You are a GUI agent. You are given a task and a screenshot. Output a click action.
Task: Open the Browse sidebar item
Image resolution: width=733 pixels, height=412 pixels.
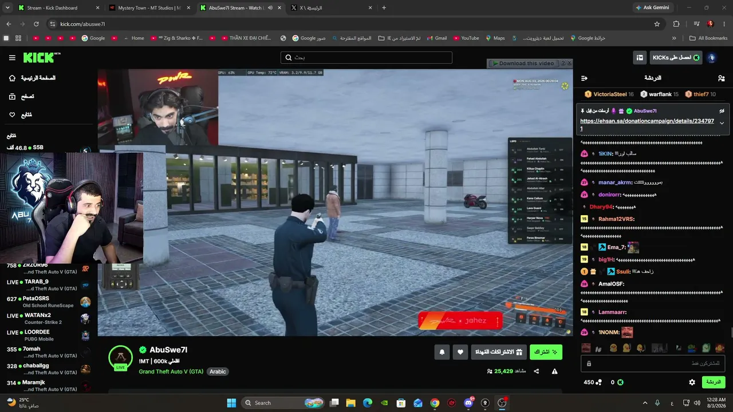[21, 97]
